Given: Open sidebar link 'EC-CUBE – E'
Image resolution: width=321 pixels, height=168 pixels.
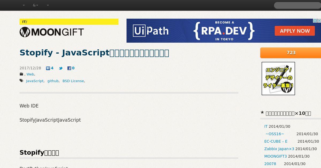Looking at the screenshot, I should pos(276,141).
